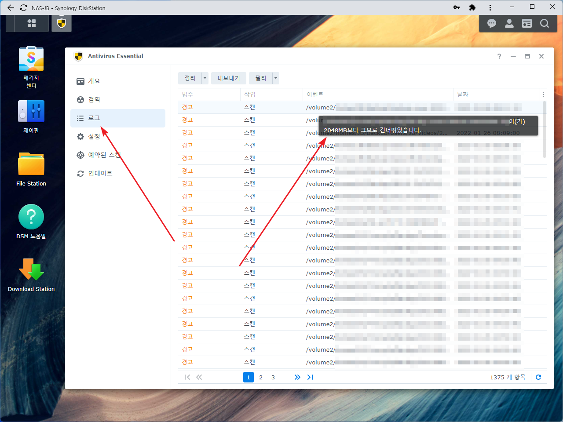Maximize the Antivirus Essential window
This screenshot has width=563, height=422.
(527, 56)
